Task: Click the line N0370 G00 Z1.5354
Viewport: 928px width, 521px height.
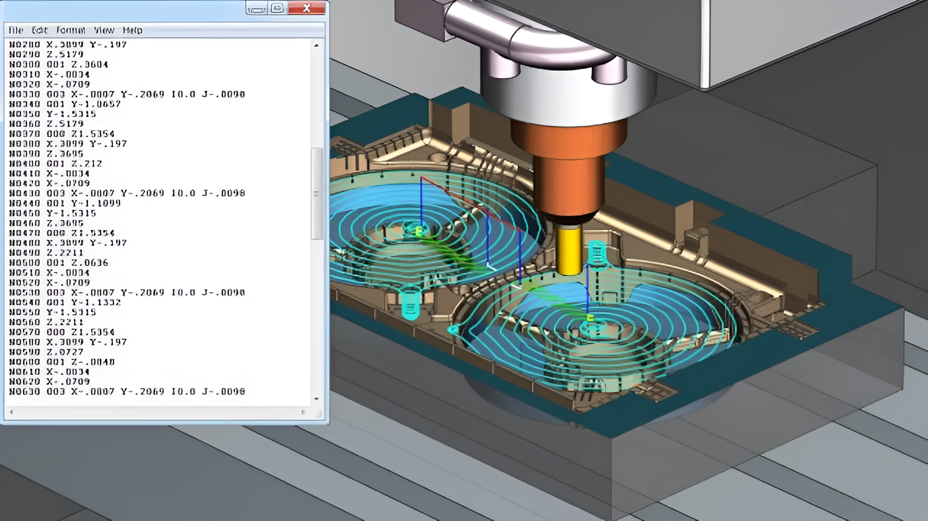Action: click(x=62, y=134)
